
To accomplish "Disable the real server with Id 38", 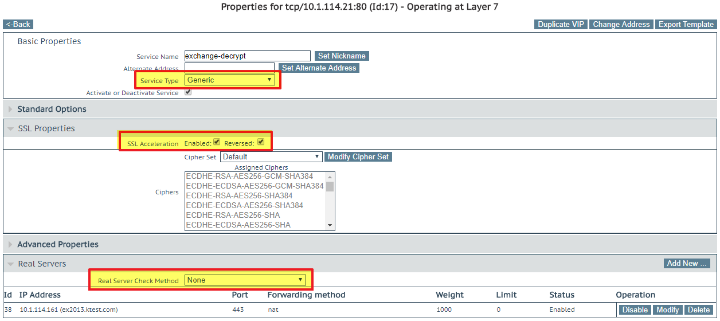I will point(635,310).
